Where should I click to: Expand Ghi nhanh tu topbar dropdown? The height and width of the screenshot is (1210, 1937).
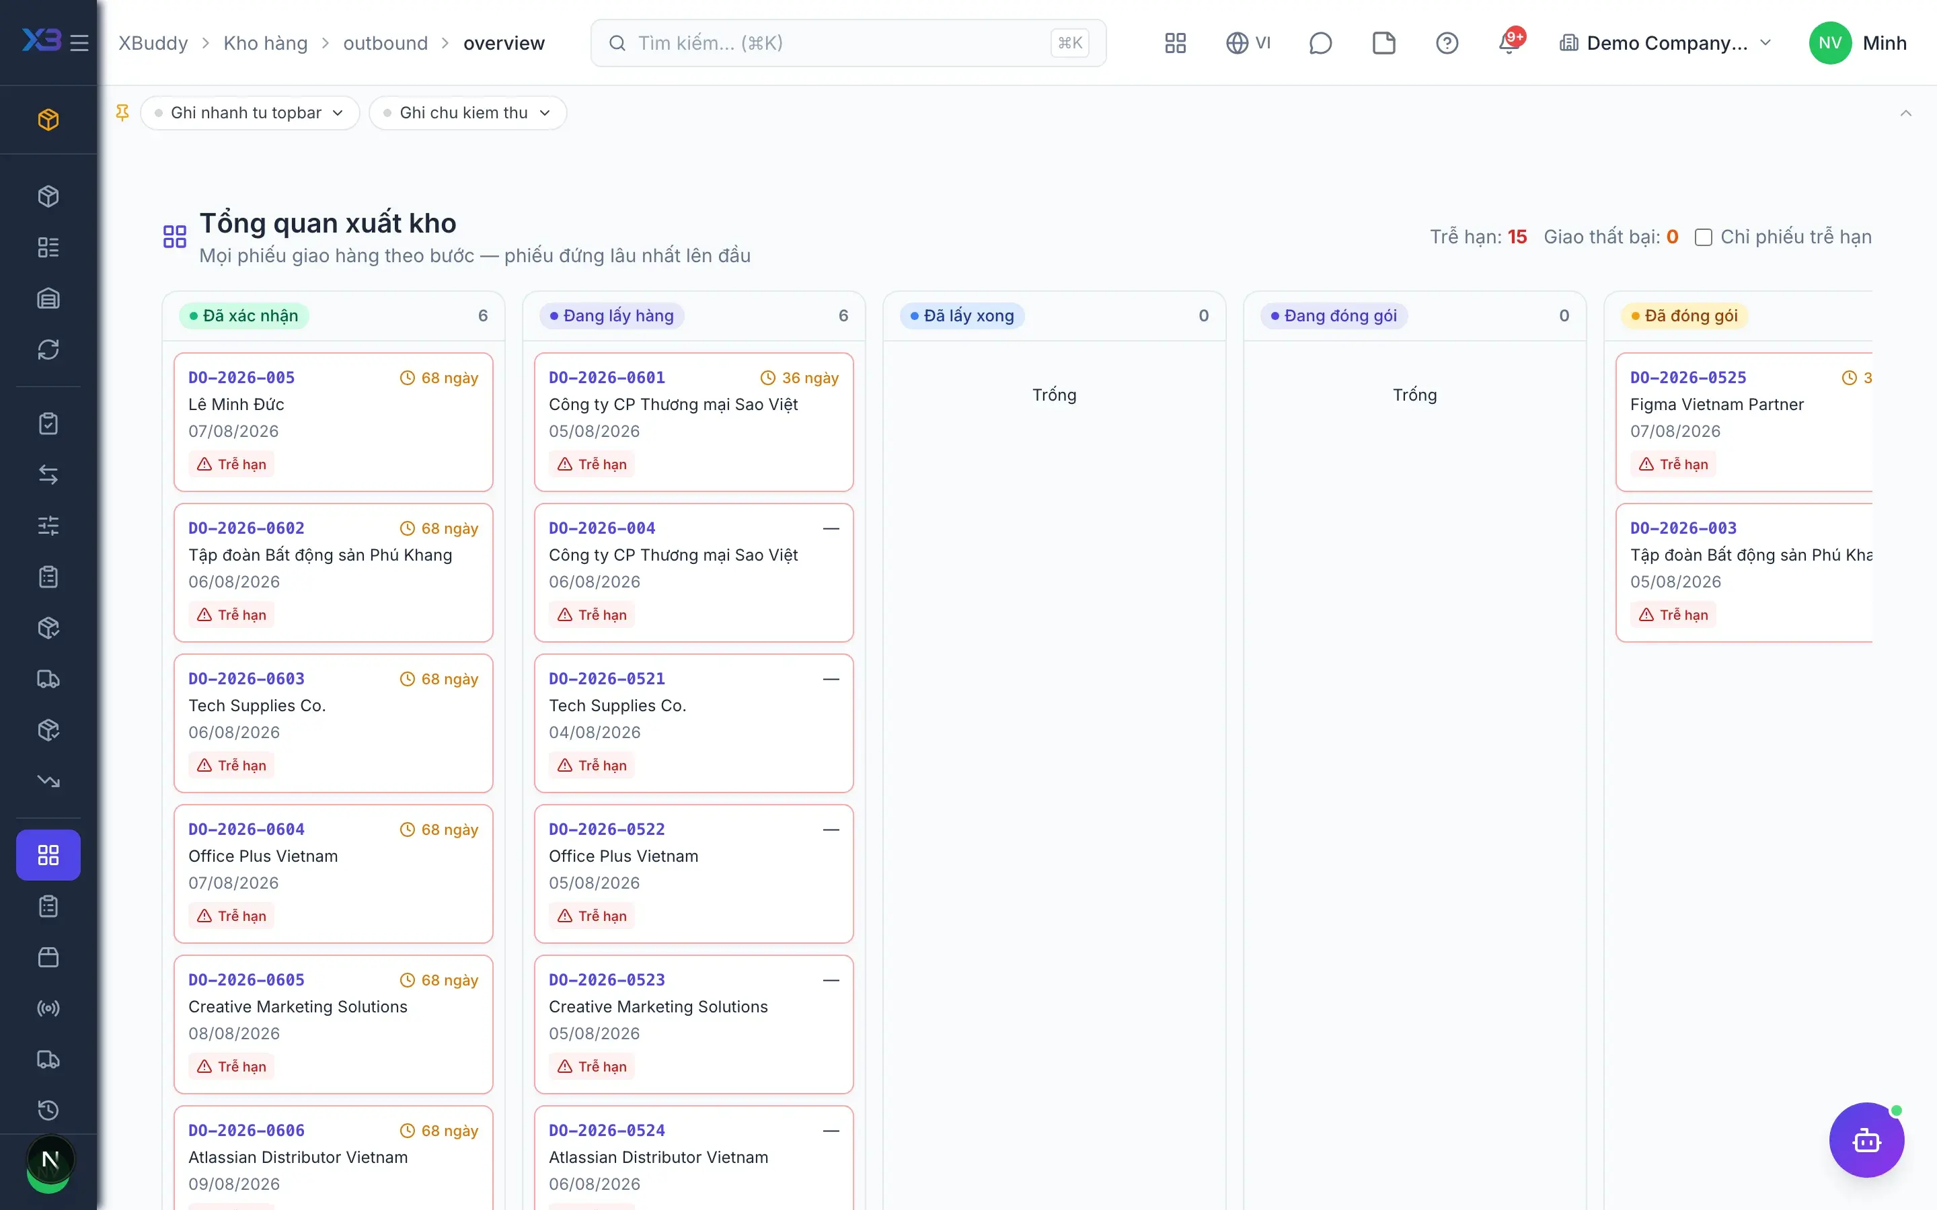tap(250, 113)
